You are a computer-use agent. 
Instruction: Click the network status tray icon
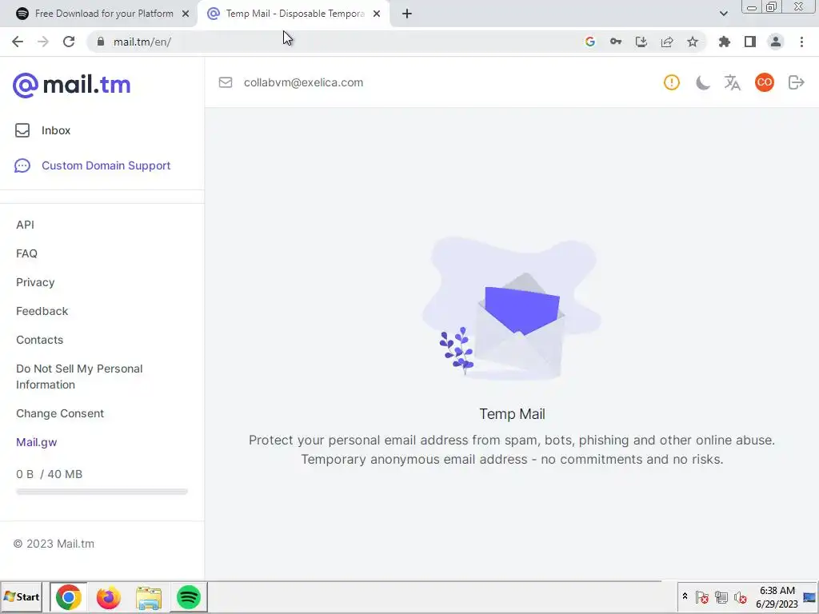[x=721, y=596]
